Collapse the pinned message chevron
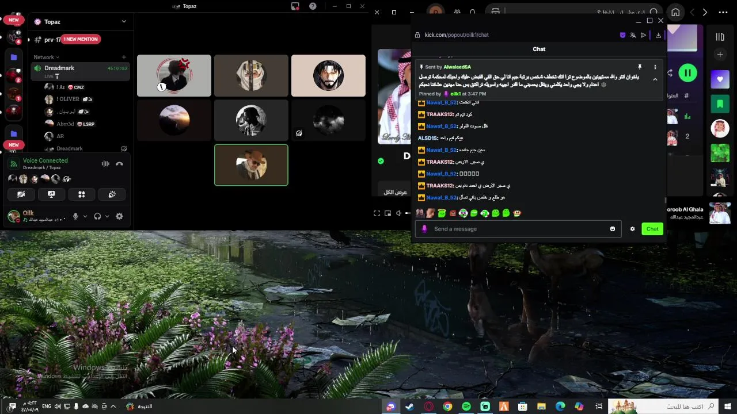Screen dimensions: 737x414 655,79
